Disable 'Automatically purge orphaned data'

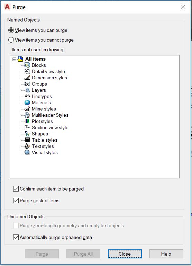point(16,237)
